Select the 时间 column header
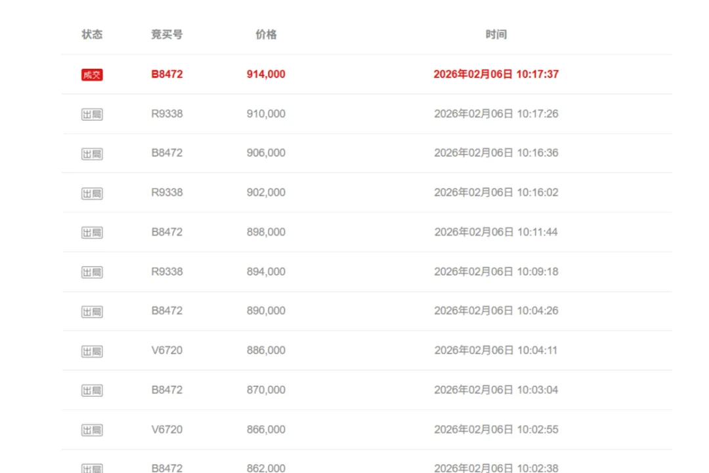709x473 pixels. [496, 34]
